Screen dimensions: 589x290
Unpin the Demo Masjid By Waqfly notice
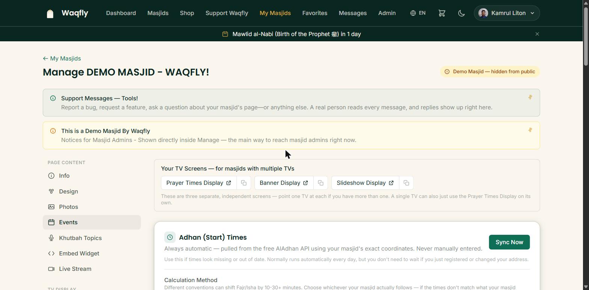pyautogui.click(x=530, y=130)
